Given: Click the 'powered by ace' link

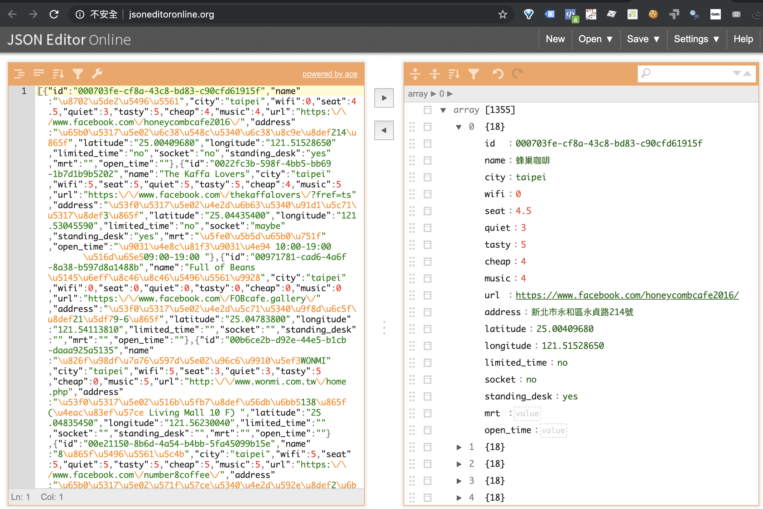Looking at the screenshot, I should (x=330, y=74).
